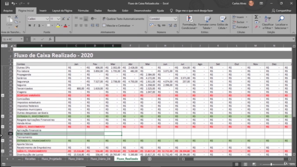Viewport: 297px width, 167px height.
Task: Open the Formatar cells menu
Action: click(241, 27)
